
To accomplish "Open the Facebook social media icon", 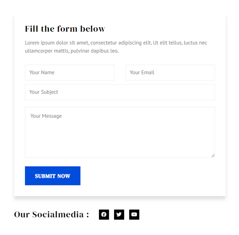I will 104,215.
